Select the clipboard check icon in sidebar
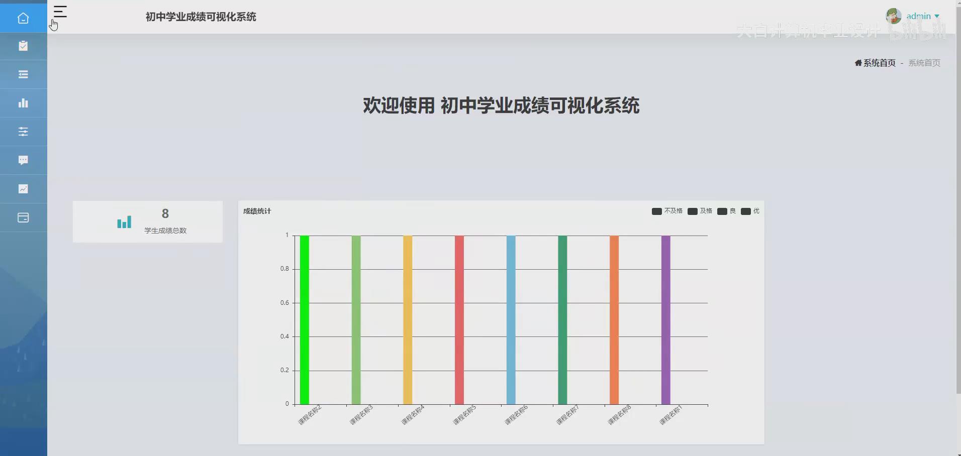 [23, 46]
